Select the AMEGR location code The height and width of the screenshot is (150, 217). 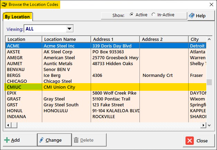tap(15, 58)
